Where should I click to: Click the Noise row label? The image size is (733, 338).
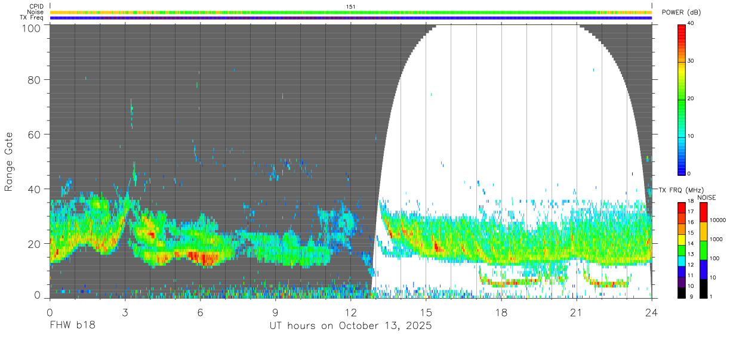[35, 12]
